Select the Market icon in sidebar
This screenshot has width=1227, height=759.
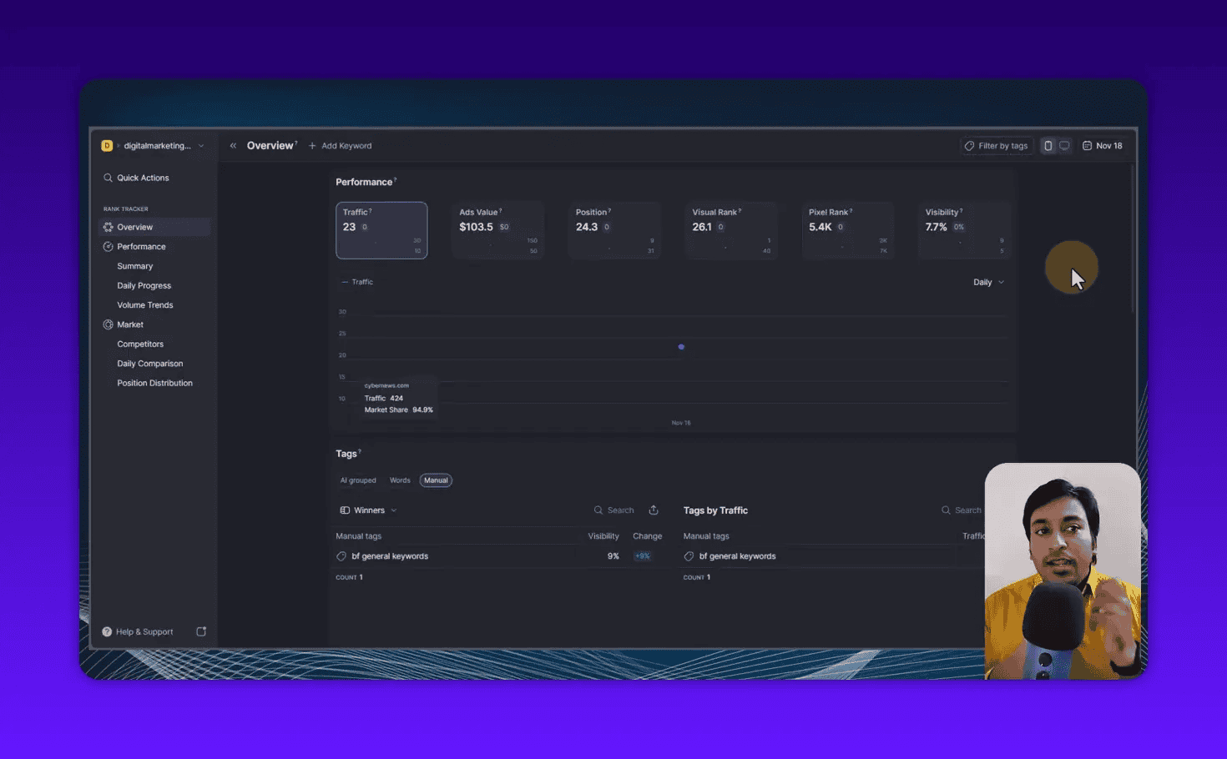point(107,324)
